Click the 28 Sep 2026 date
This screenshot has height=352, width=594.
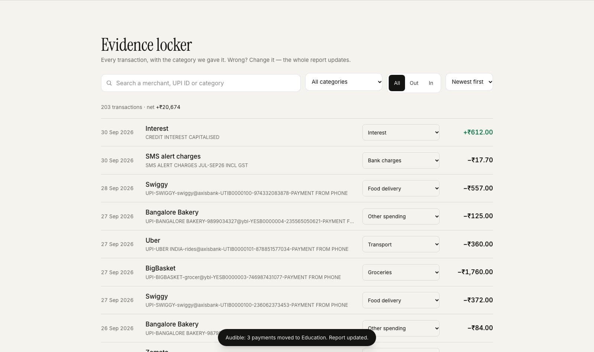(x=117, y=188)
